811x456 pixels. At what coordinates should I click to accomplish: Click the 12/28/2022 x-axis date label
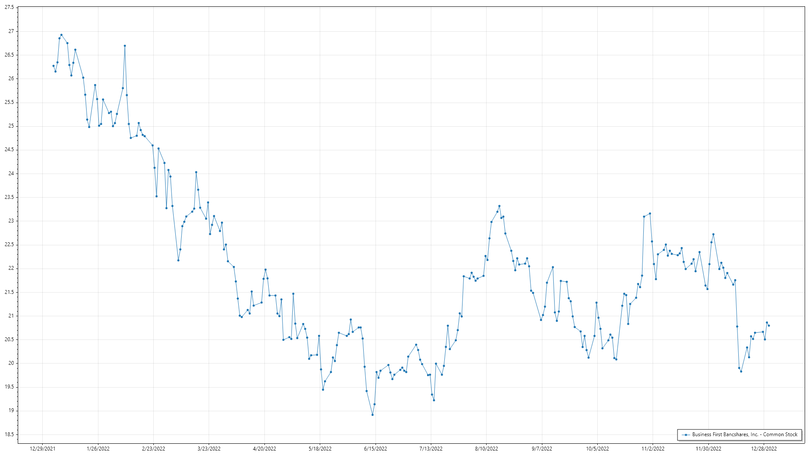pyautogui.click(x=764, y=449)
